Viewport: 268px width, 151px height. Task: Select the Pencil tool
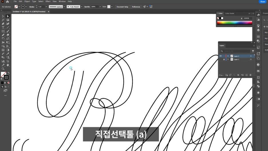click(3, 35)
